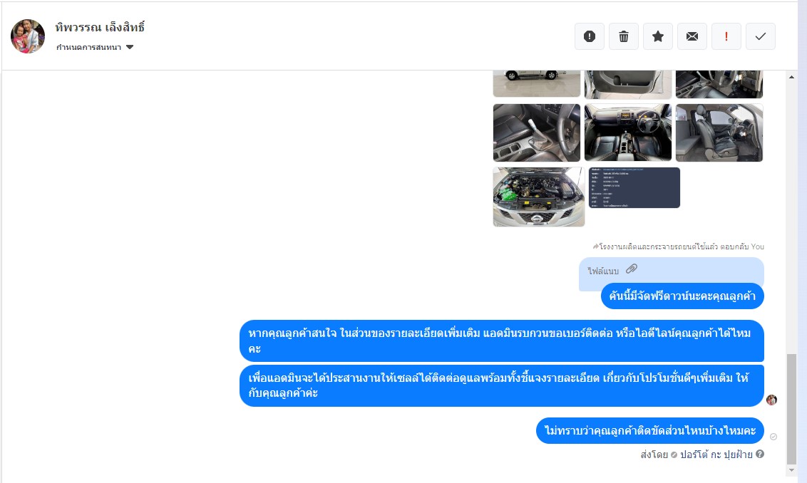807x483 pixels.
Task: Click the customer name ทิพวรรณ เล็งสิทธิ์
Action: click(x=100, y=27)
